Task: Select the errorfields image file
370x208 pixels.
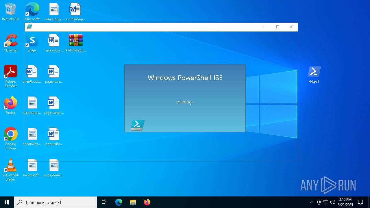Action: [x=32, y=136]
